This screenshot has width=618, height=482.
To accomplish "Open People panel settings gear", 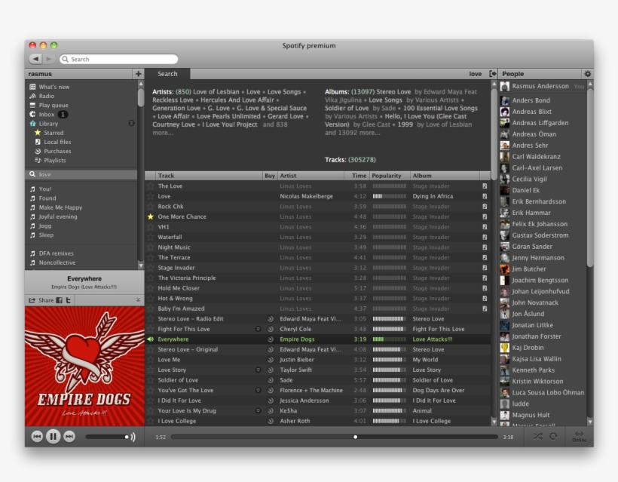I will [587, 74].
